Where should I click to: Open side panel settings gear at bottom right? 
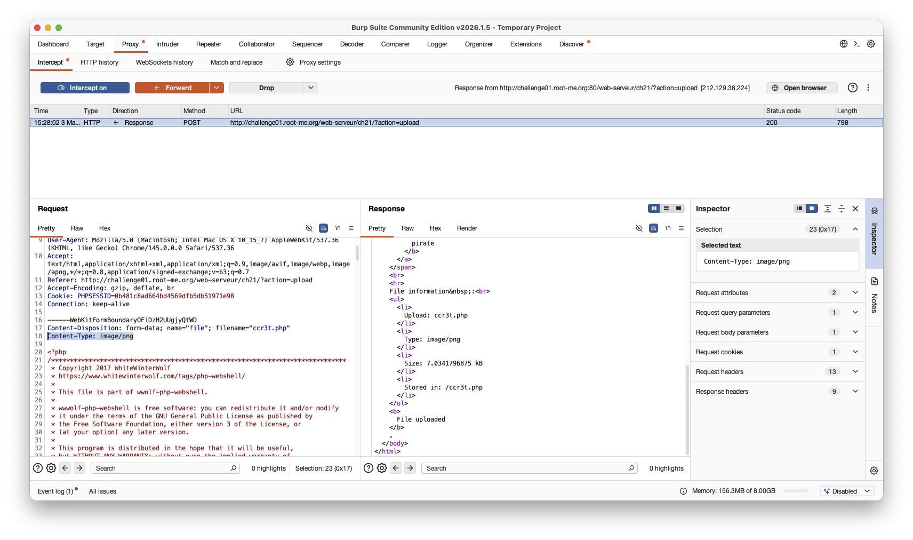[x=874, y=471]
